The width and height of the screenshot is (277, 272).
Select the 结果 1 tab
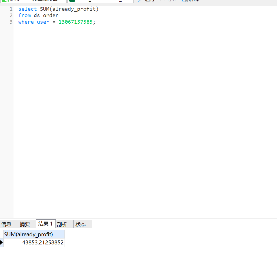pyautogui.click(x=45, y=224)
